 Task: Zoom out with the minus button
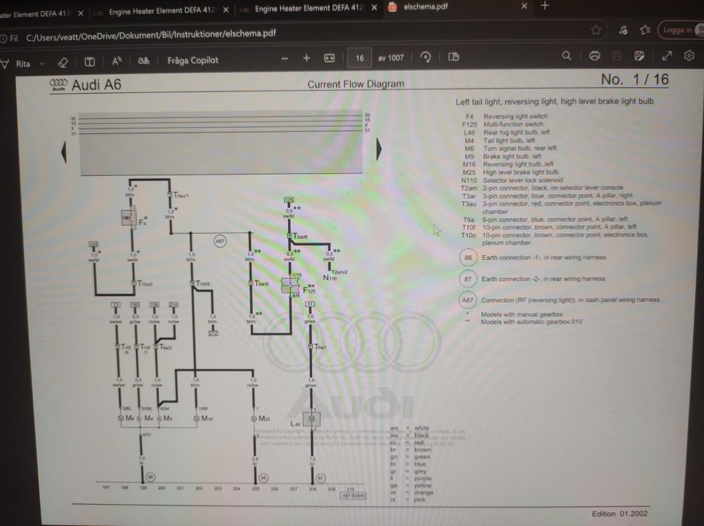tap(285, 58)
